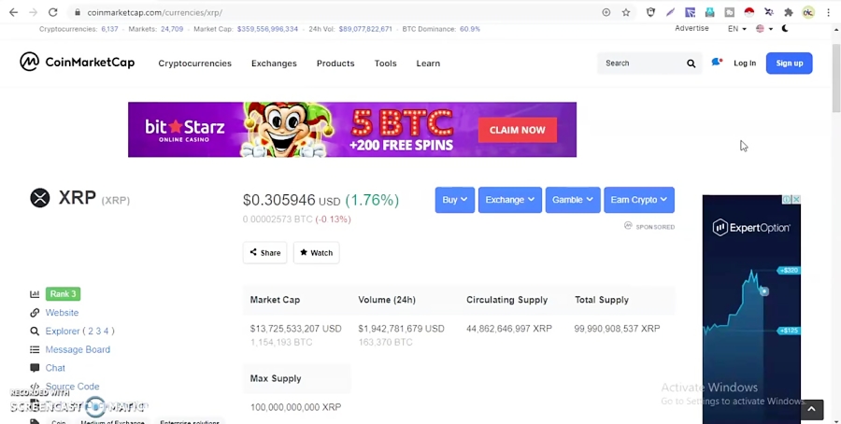
Task: Click the markets count 24,709
Action: click(x=172, y=29)
